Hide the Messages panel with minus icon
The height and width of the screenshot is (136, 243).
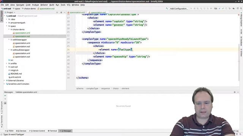point(238,92)
